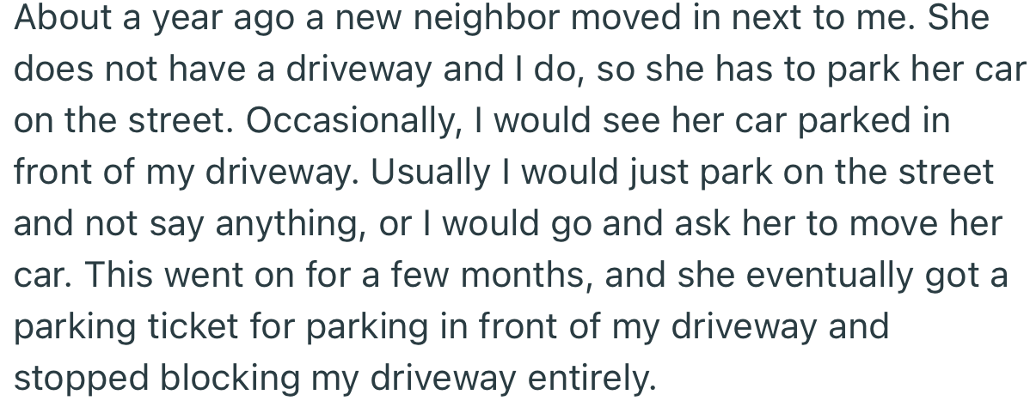Click the word "blocking" on last line
Image resolution: width=1030 pixels, height=407 pixels.
(x=230, y=378)
